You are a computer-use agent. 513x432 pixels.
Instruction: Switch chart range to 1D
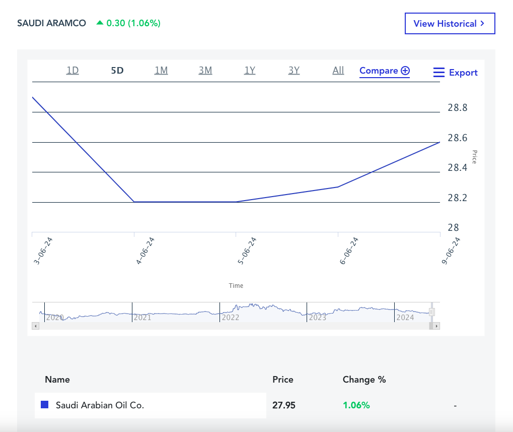(72, 71)
